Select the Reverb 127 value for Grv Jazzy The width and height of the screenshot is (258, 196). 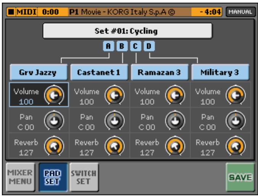click(26, 153)
